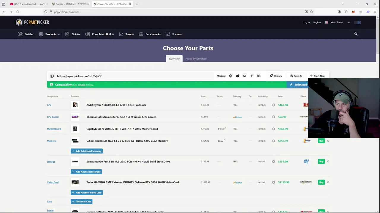
Task: Bookmark this page with the star icon
Action: (311, 12)
